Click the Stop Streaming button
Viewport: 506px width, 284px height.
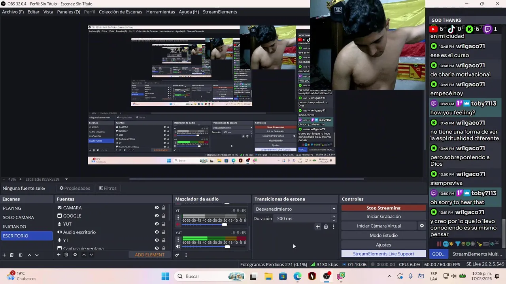[383, 208]
